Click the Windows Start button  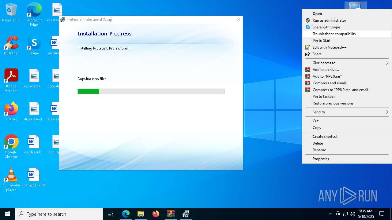7,214
